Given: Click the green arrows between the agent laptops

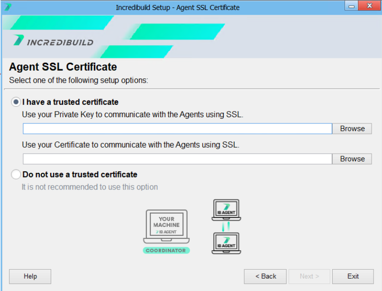Looking at the screenshot, I should click(x=226, y=227).
